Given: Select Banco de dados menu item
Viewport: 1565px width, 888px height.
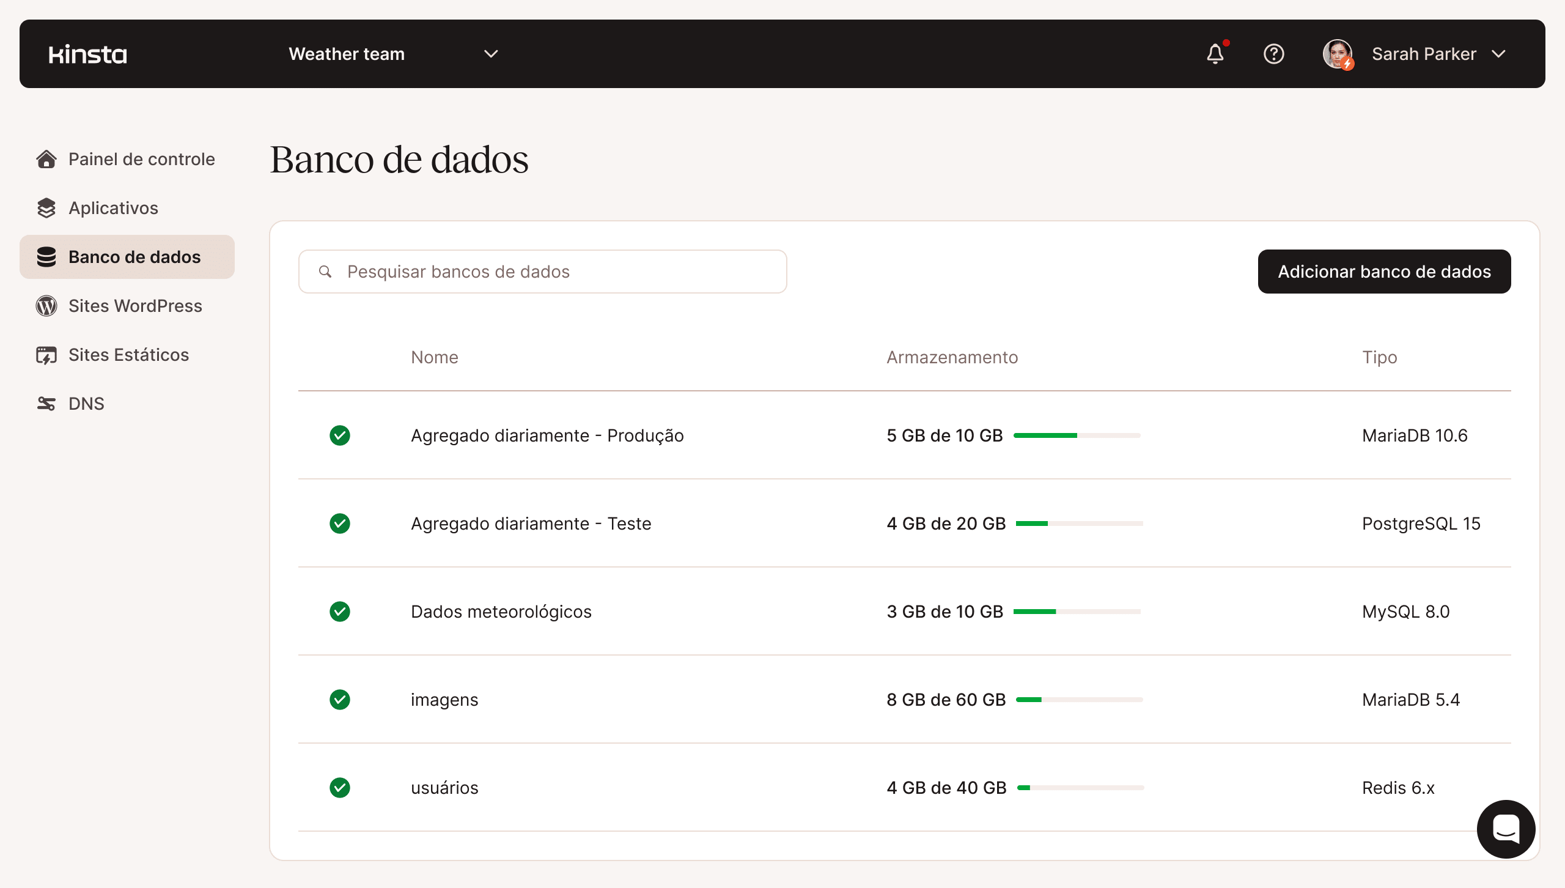Looking at the screenshot, I should click(x=127, y=257).
